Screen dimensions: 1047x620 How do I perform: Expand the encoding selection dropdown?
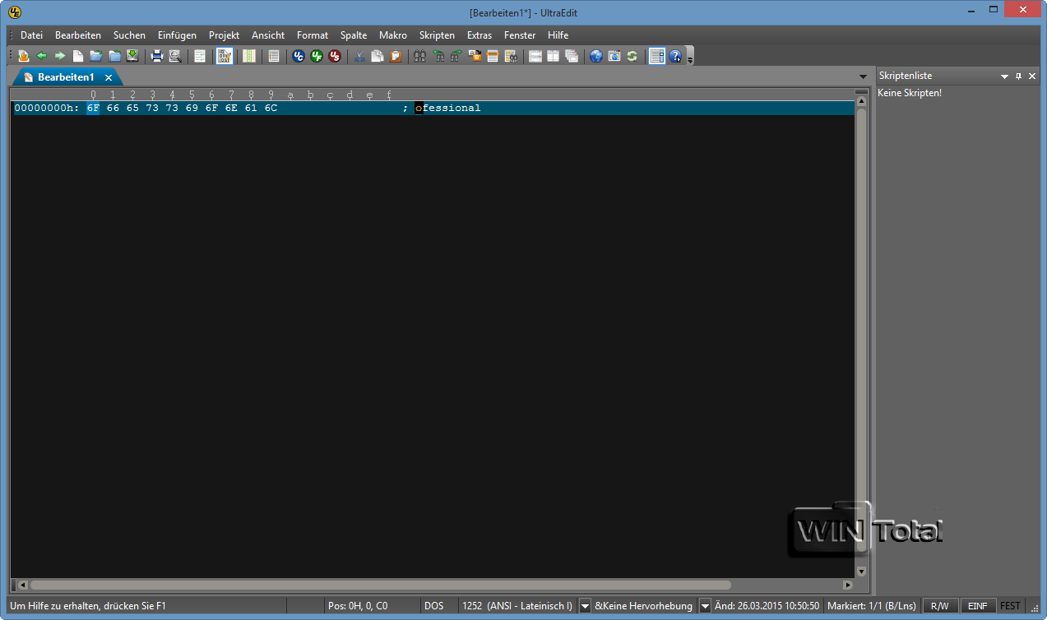(585, 606)
